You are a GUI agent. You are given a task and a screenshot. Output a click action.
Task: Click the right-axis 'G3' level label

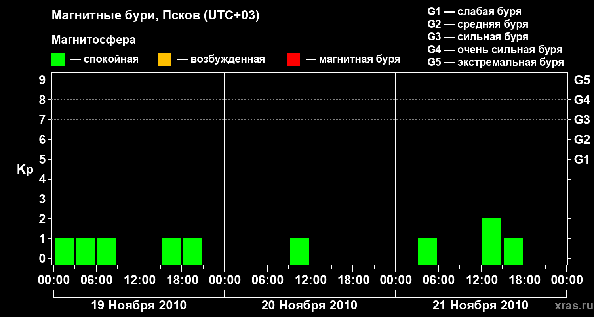click(x=582, y=120)
